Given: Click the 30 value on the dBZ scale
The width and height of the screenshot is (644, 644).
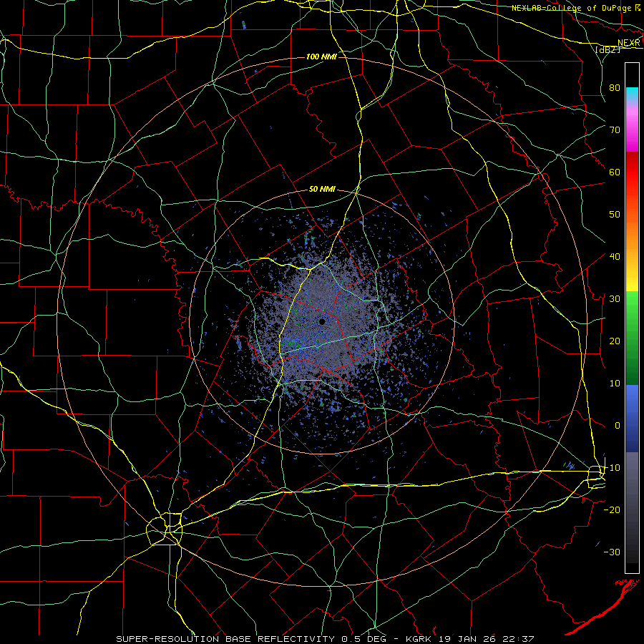Looking at the screenshot, I should click(x=615, y=298).
